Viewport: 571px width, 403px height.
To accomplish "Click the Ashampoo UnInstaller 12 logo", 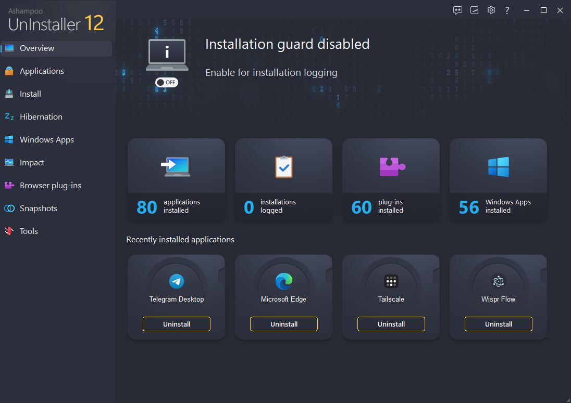I will [56, 20].
